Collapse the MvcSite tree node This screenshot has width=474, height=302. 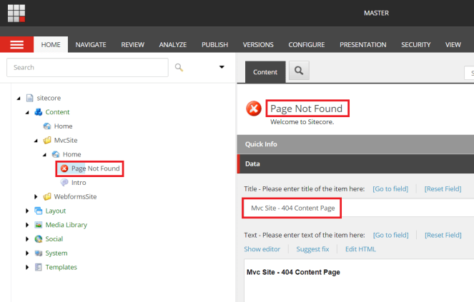[36, 141]
